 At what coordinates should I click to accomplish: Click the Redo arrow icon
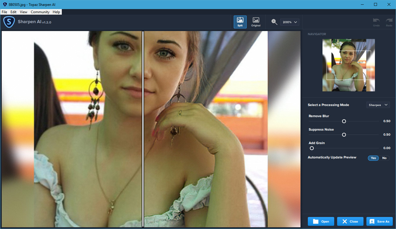coord(389,20)
